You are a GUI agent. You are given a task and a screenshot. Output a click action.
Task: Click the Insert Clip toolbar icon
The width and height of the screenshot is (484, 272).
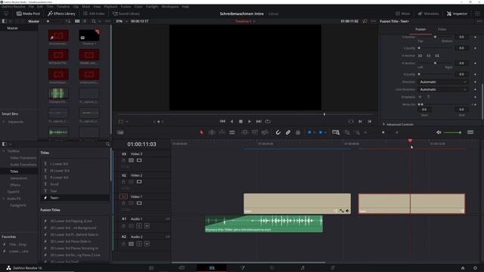tap(245, 132)
